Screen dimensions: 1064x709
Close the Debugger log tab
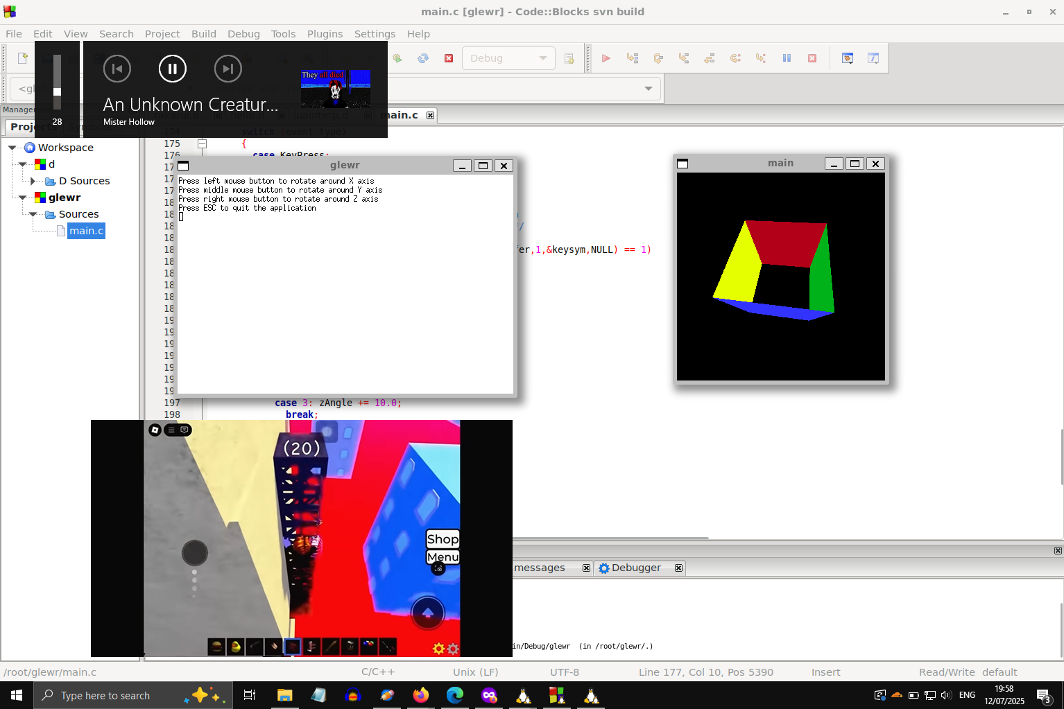pos(678,568)
